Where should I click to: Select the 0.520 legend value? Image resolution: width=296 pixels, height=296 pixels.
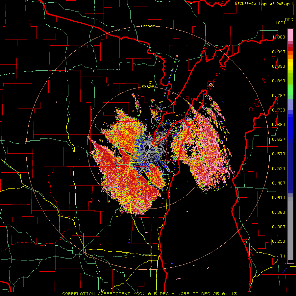279,169
